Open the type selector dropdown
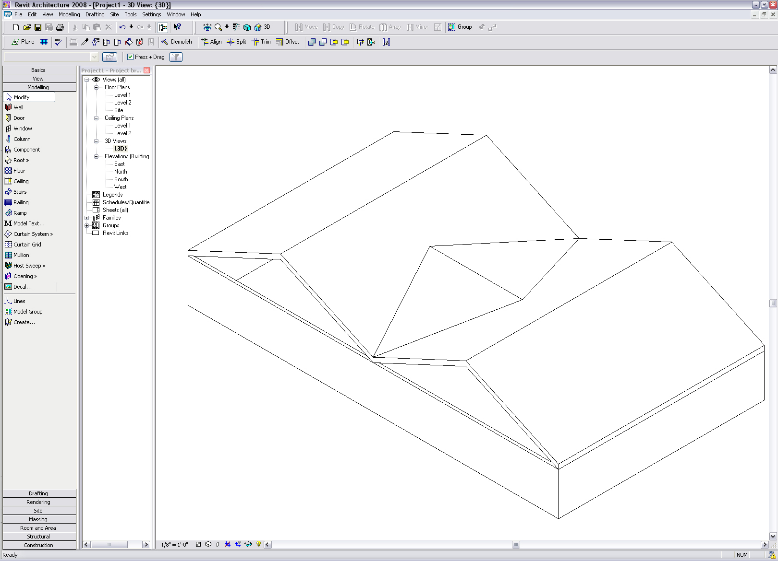This screenshot has height=561, width=778. click(x=94, y=57)
